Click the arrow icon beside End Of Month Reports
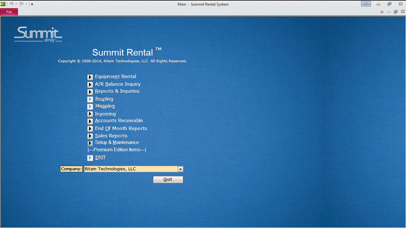 point(90,129)
